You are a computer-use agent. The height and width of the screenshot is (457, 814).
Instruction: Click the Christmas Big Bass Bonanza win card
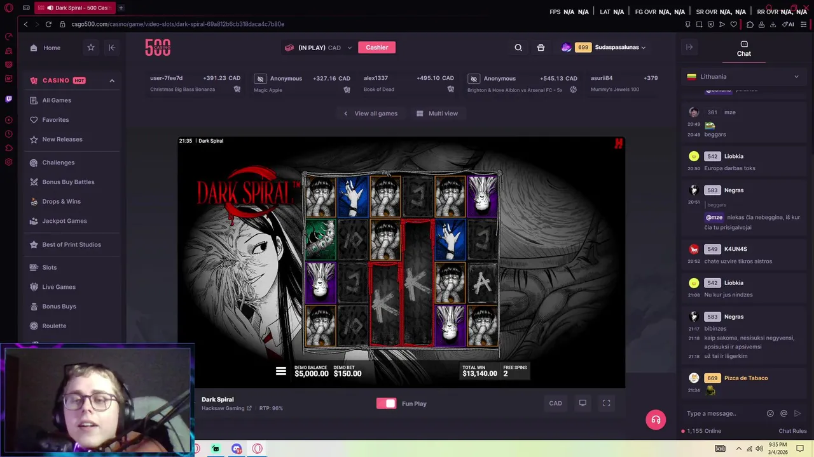[195, 83]
